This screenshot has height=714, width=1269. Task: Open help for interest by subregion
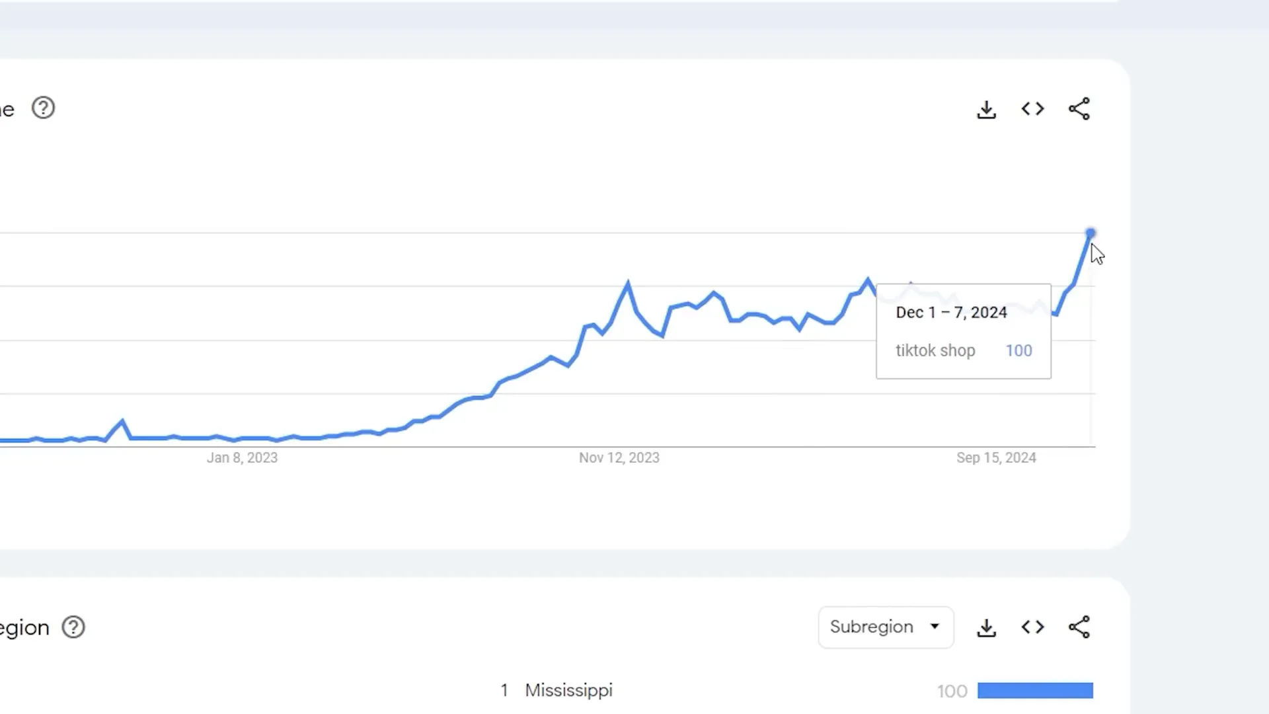coord(73,627)
